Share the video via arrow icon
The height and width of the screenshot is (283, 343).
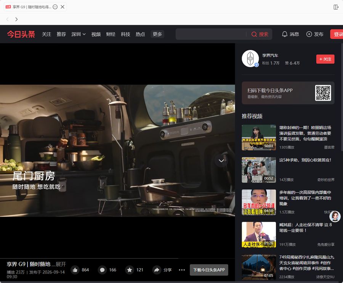coord(157,270)
